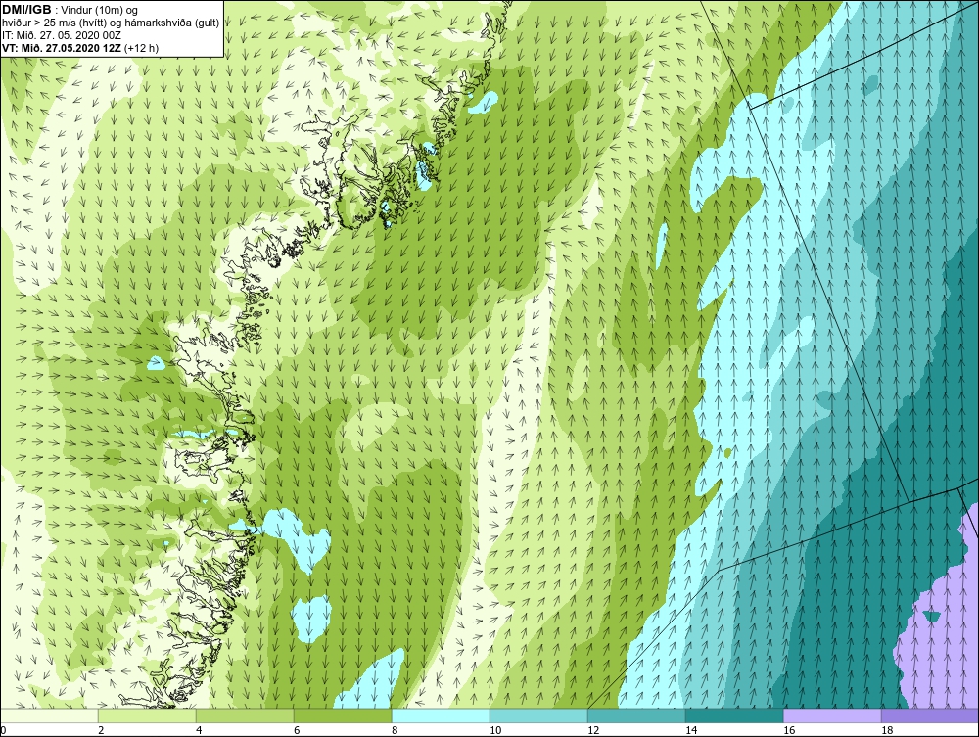Click the 'DMI/IGB' title text
Image resolution: width=979 pixels, height=737 pixels.
coord(26,10)
